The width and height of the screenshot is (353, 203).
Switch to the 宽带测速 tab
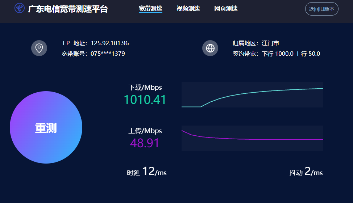[150, 9]
